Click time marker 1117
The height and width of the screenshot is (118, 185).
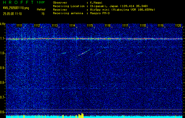point(125,25)
